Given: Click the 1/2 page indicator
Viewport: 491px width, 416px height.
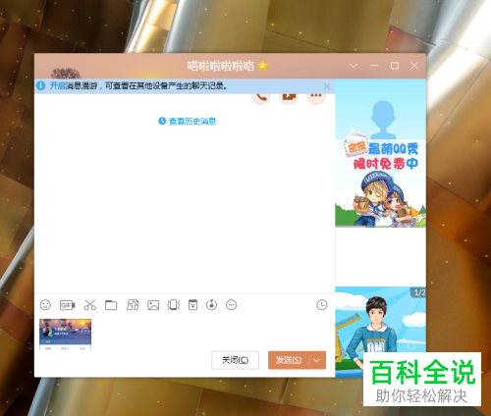Looking at the screenshot, I should [418, 292].
